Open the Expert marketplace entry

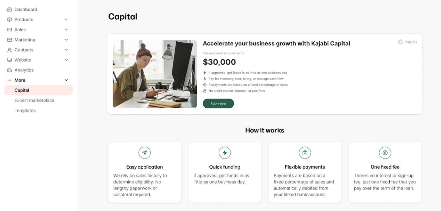pos(34,100)
